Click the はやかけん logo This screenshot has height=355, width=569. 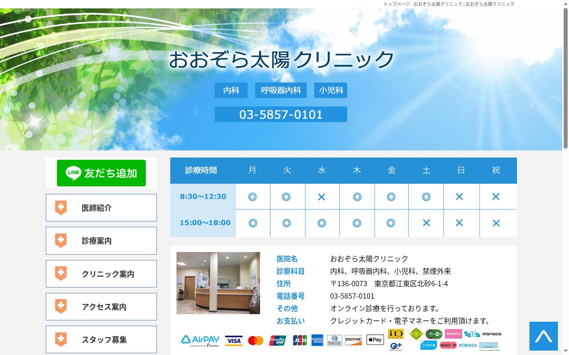(489, 346)
